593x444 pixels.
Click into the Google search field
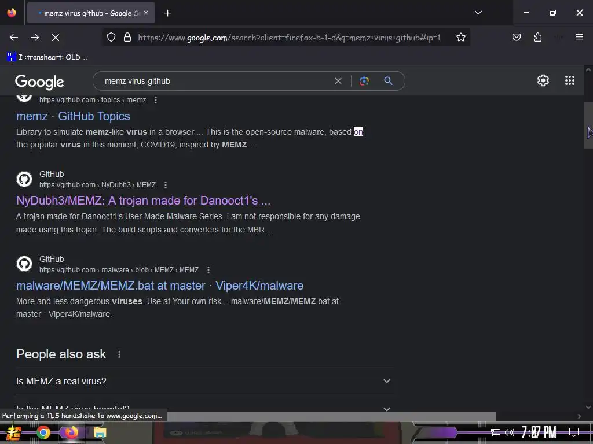pos(215,81)
